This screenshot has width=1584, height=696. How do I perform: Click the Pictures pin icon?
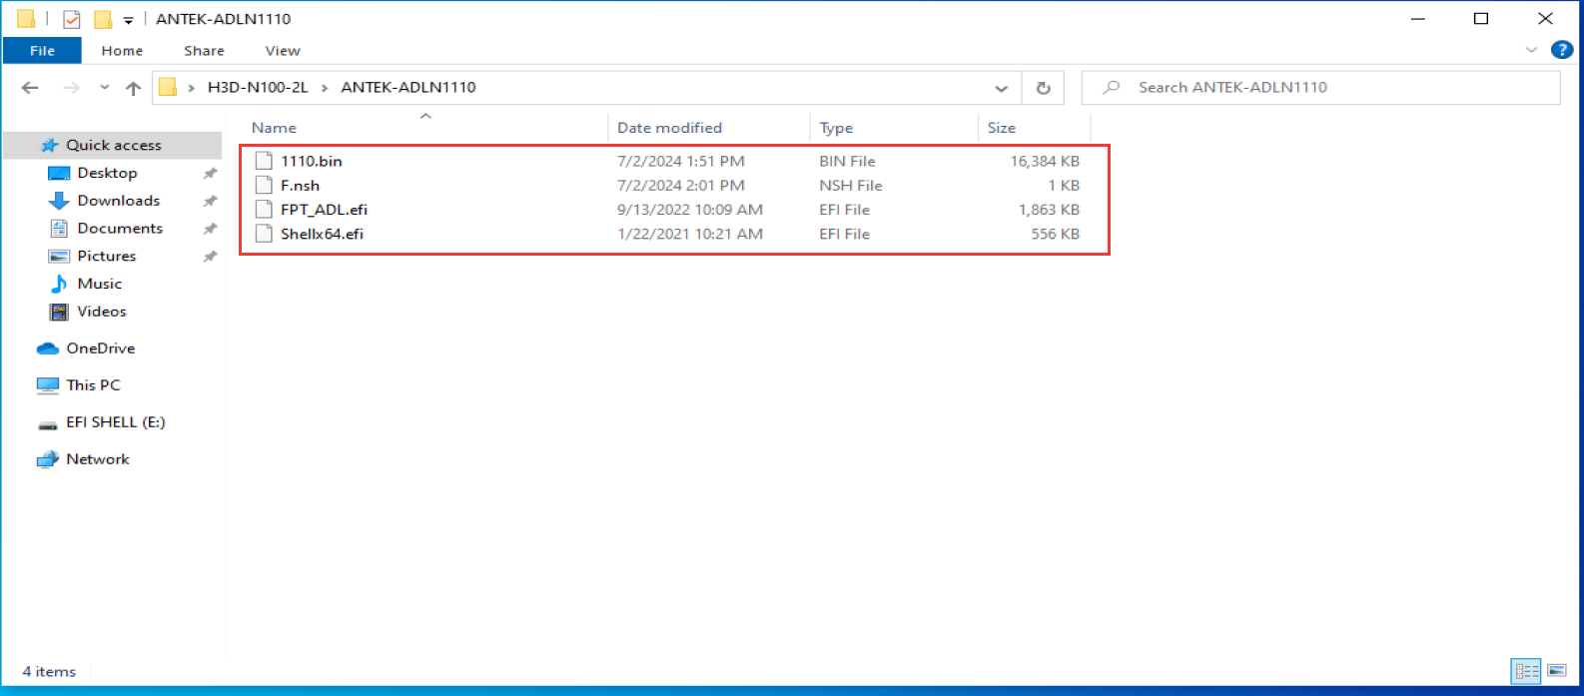(210, 257)
